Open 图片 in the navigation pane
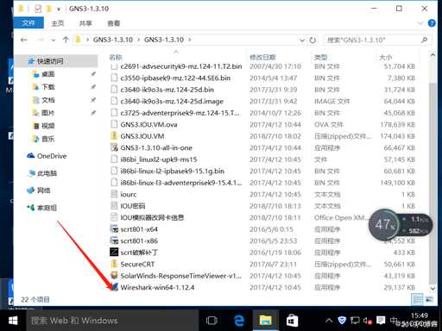The image size is (442, 331). point(47,113)
